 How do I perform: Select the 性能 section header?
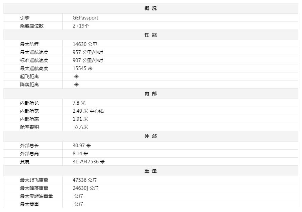tap(150, 35)
